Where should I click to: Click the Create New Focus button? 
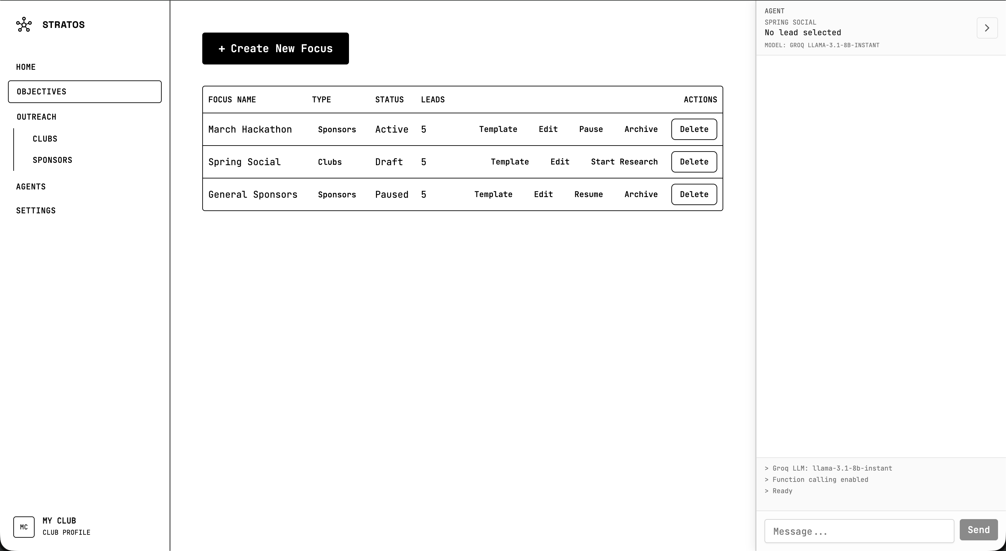click(275, 49)
